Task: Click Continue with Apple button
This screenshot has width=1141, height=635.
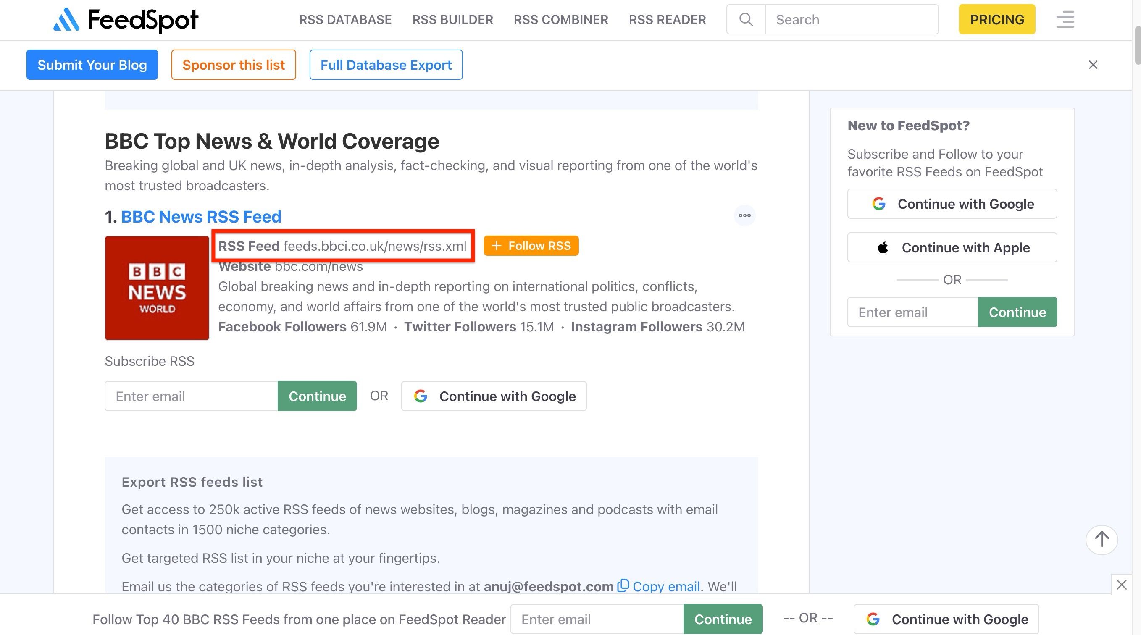Action: point(952,247)
